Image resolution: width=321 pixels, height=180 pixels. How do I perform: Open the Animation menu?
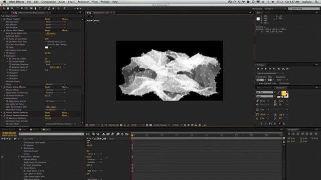coord(83,1)
